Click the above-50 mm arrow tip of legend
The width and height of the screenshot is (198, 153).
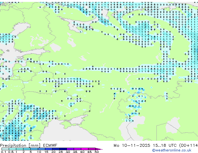pyautogui.click(x=99, y=149)
